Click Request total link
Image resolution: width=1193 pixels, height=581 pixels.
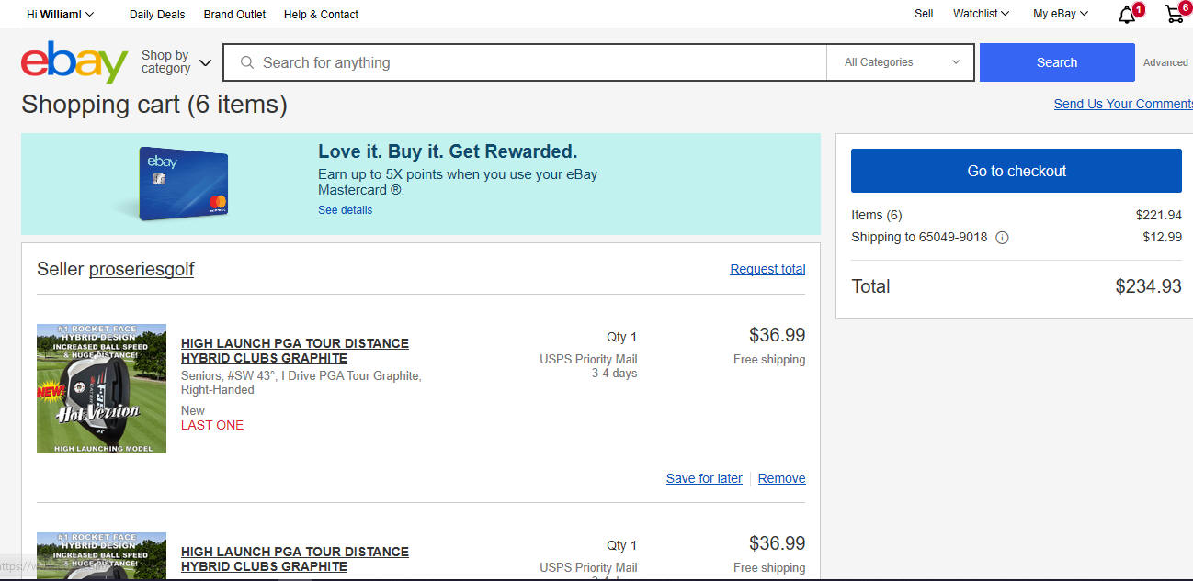(767, 269)
